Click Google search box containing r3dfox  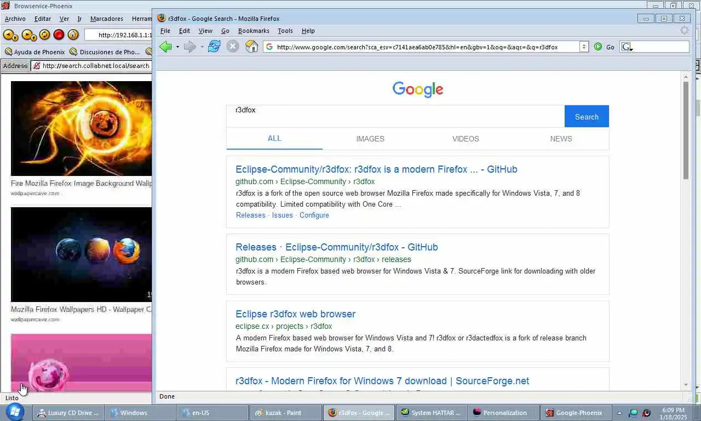pyautogui.click(x=395, y=116)
